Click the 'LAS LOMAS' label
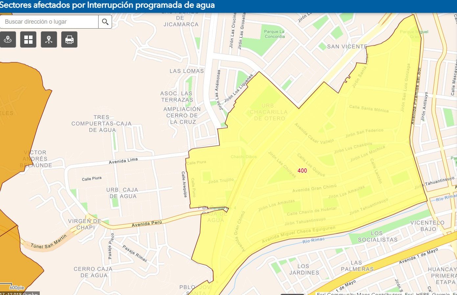Viewport: 457px width, 295px height. tap(187, 71)
